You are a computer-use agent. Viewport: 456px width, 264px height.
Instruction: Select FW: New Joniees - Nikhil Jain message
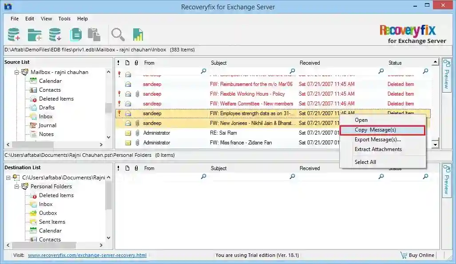[253, 123]
